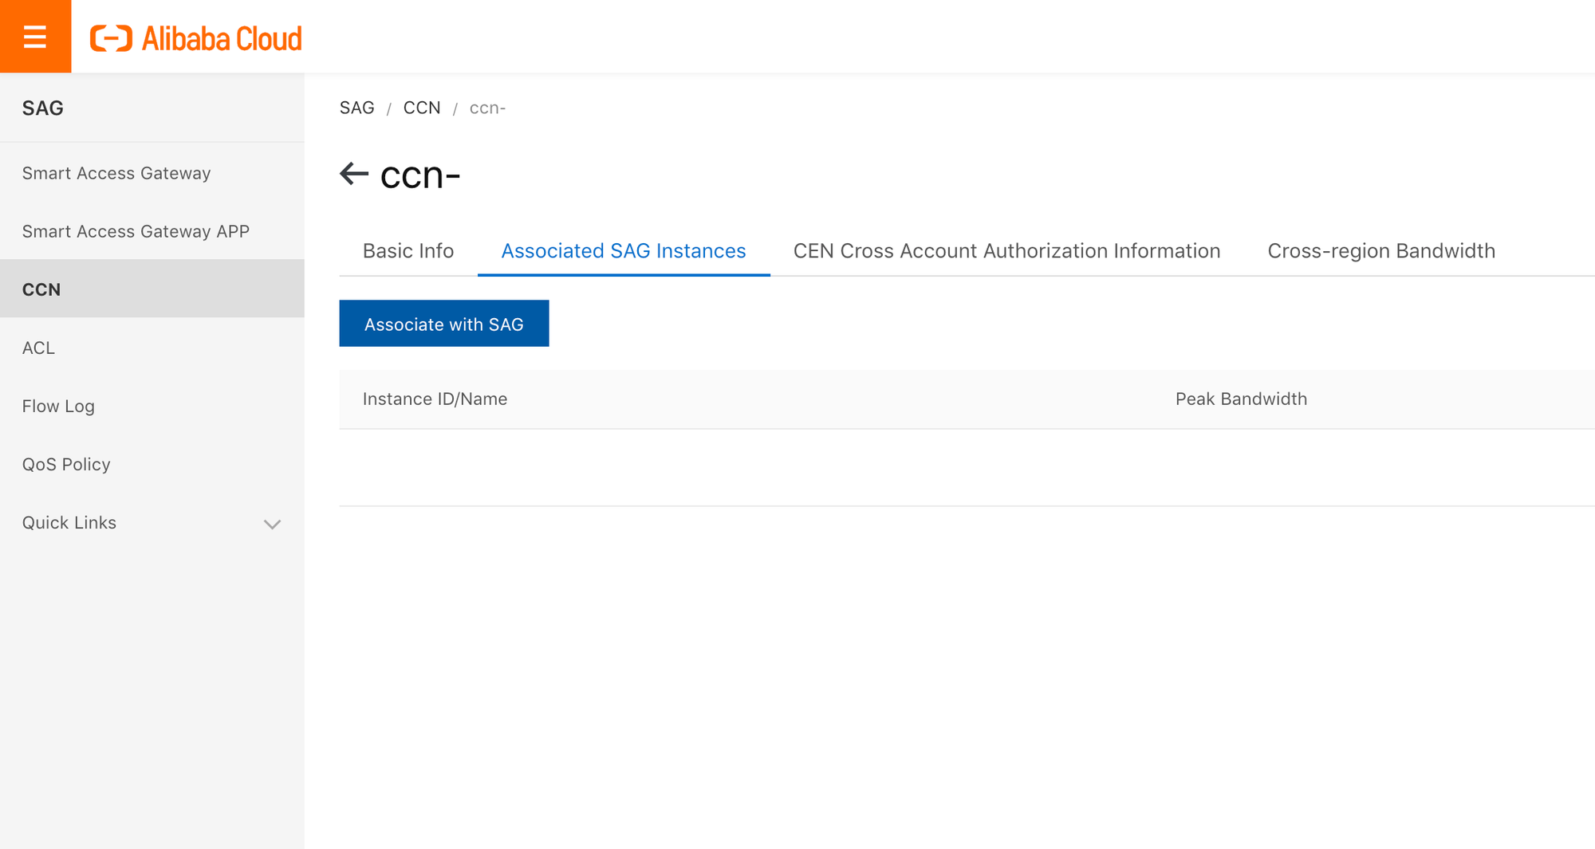
Task: Open SAG from the breadcrumb
Action: pyautogui.click(x=356, y=108)
